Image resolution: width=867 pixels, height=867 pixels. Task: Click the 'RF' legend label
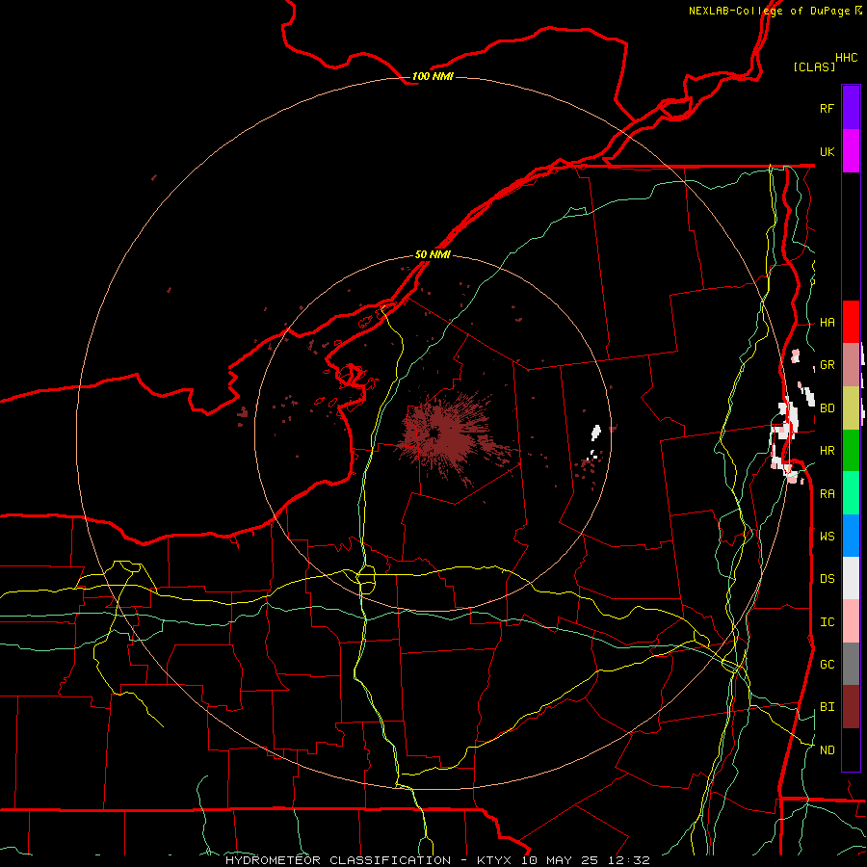[827, 108]
